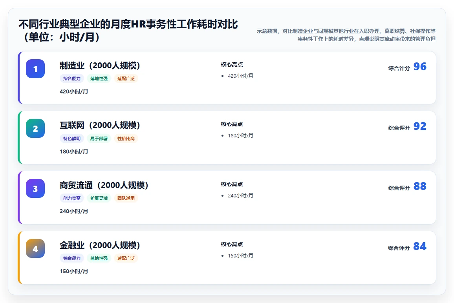Viewport: 454px width, 303px height.
Task: Select the 互联网(2000人规模) card title
Action: pos(100,125)
